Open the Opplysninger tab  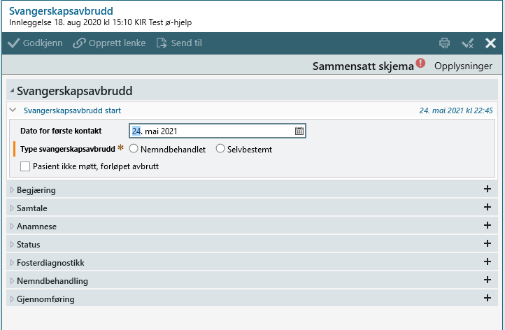pos(463,66)
